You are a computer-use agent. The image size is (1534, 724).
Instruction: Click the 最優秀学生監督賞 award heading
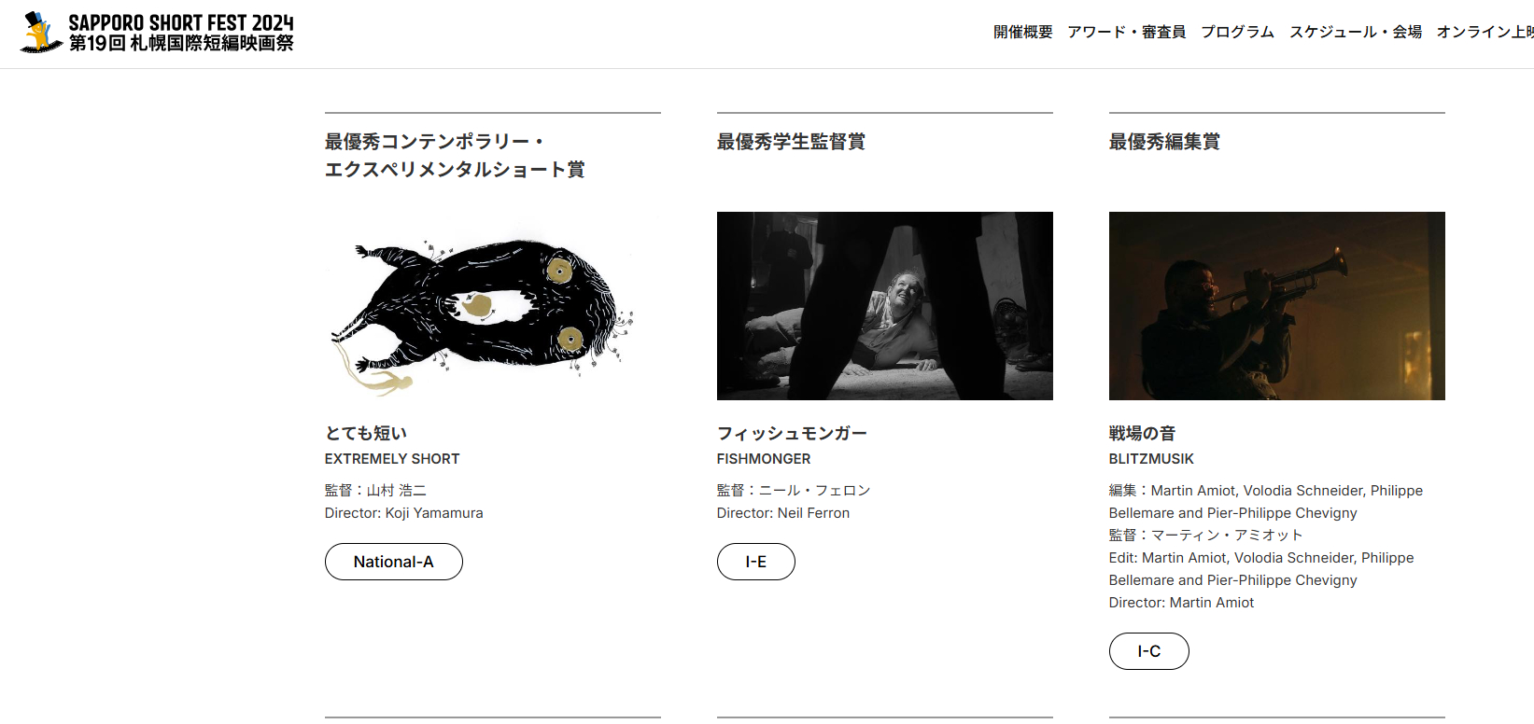click(x=791, y=142)
